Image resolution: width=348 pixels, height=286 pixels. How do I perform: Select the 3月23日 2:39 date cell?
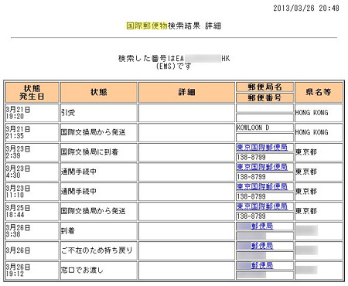[32, 152]
